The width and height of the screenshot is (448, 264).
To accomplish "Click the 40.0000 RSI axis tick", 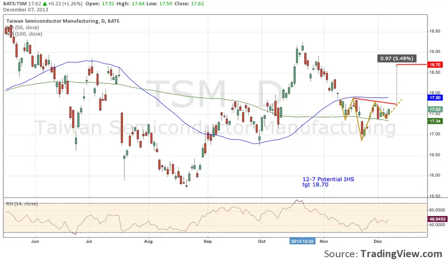I will pos(437,225).
